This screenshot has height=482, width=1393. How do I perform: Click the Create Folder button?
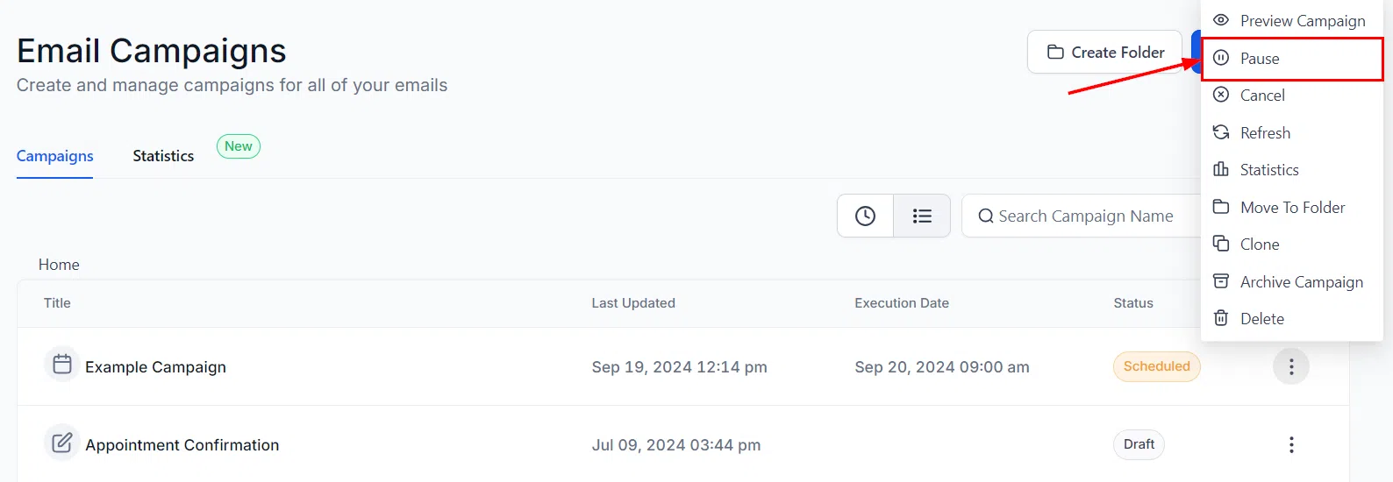[x=1105, y=52]
